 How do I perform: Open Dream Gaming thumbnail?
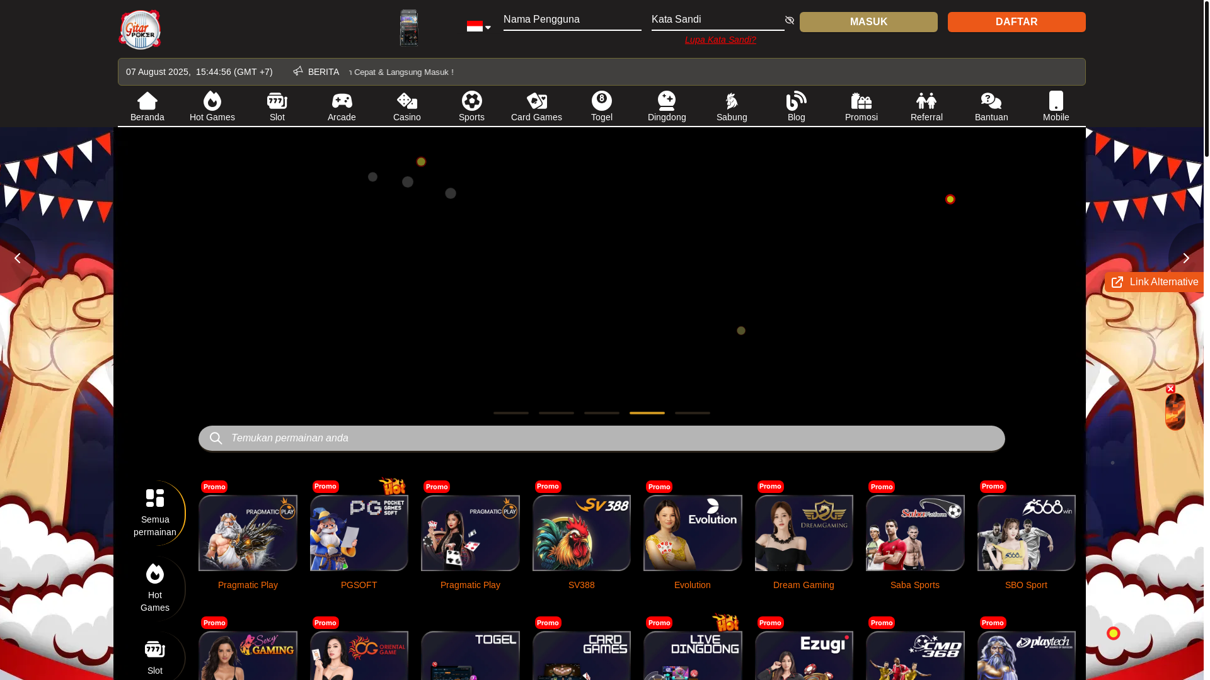tap(804, 533)
